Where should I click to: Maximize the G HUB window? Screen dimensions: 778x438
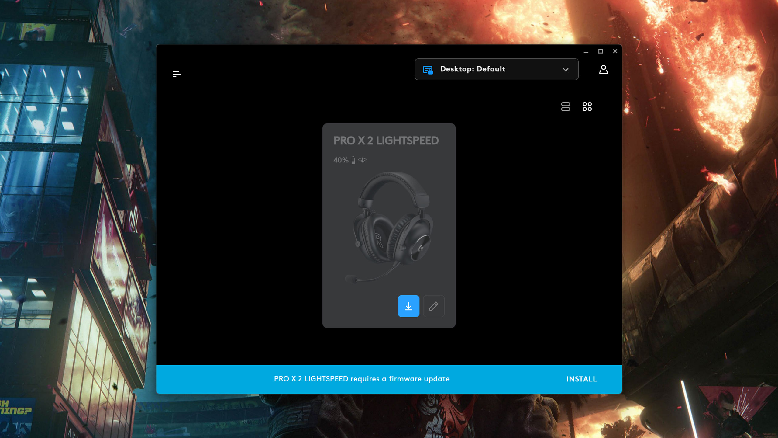pos(601,51)
